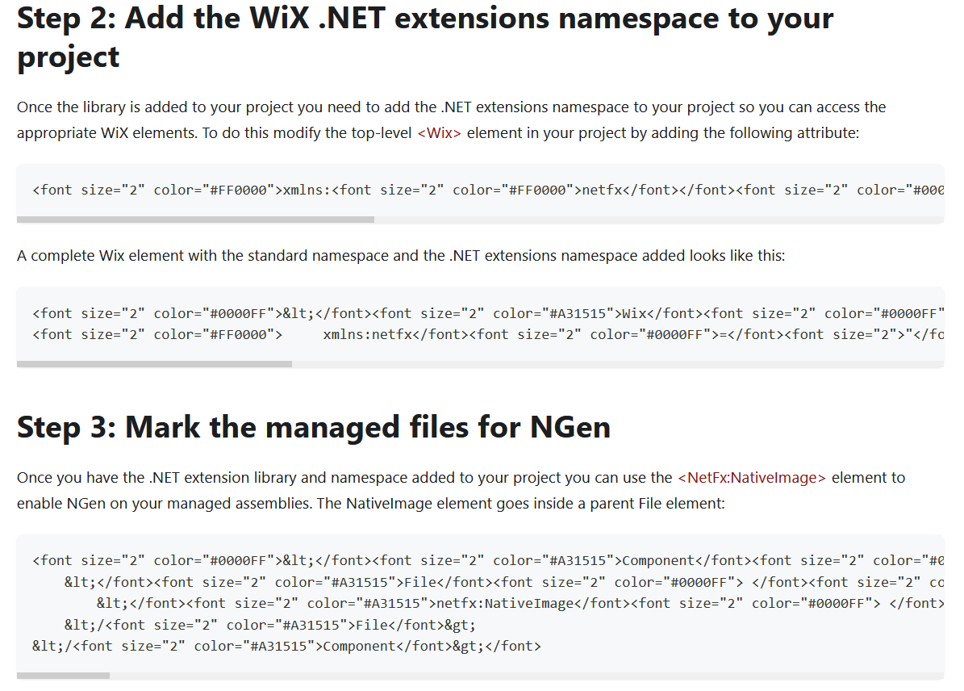964x691 pixels.
Task: Click the code line containing >Wix</font>
Action: 488,313
